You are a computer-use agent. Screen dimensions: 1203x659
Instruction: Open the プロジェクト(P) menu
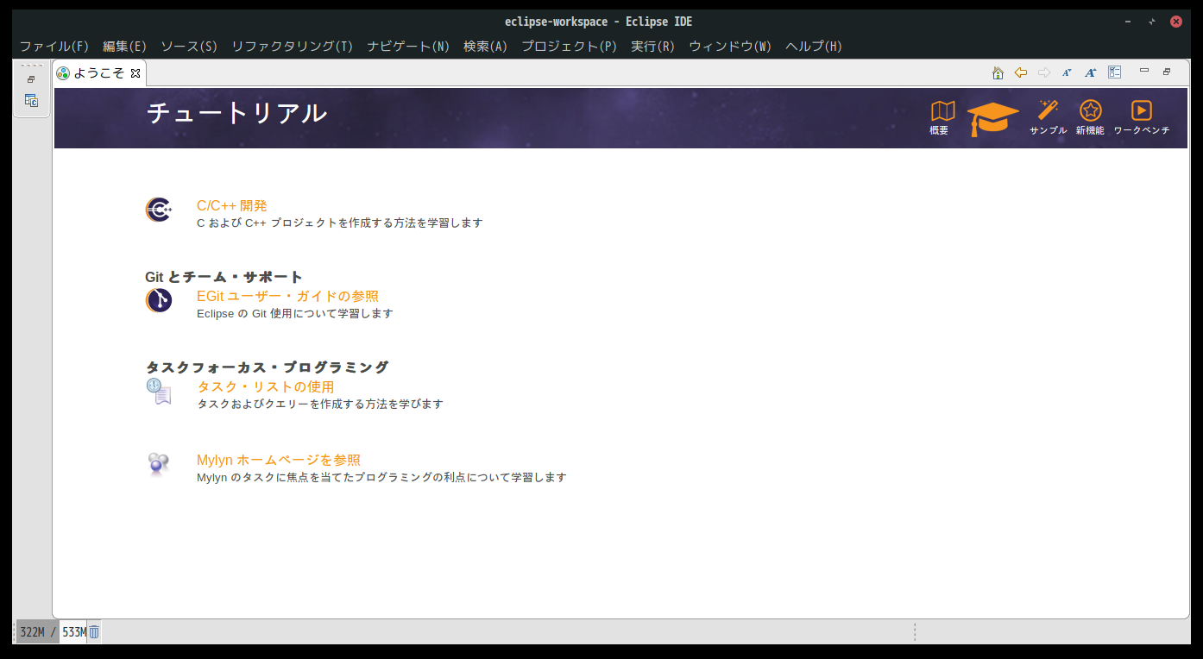click(x=569, y=47)
